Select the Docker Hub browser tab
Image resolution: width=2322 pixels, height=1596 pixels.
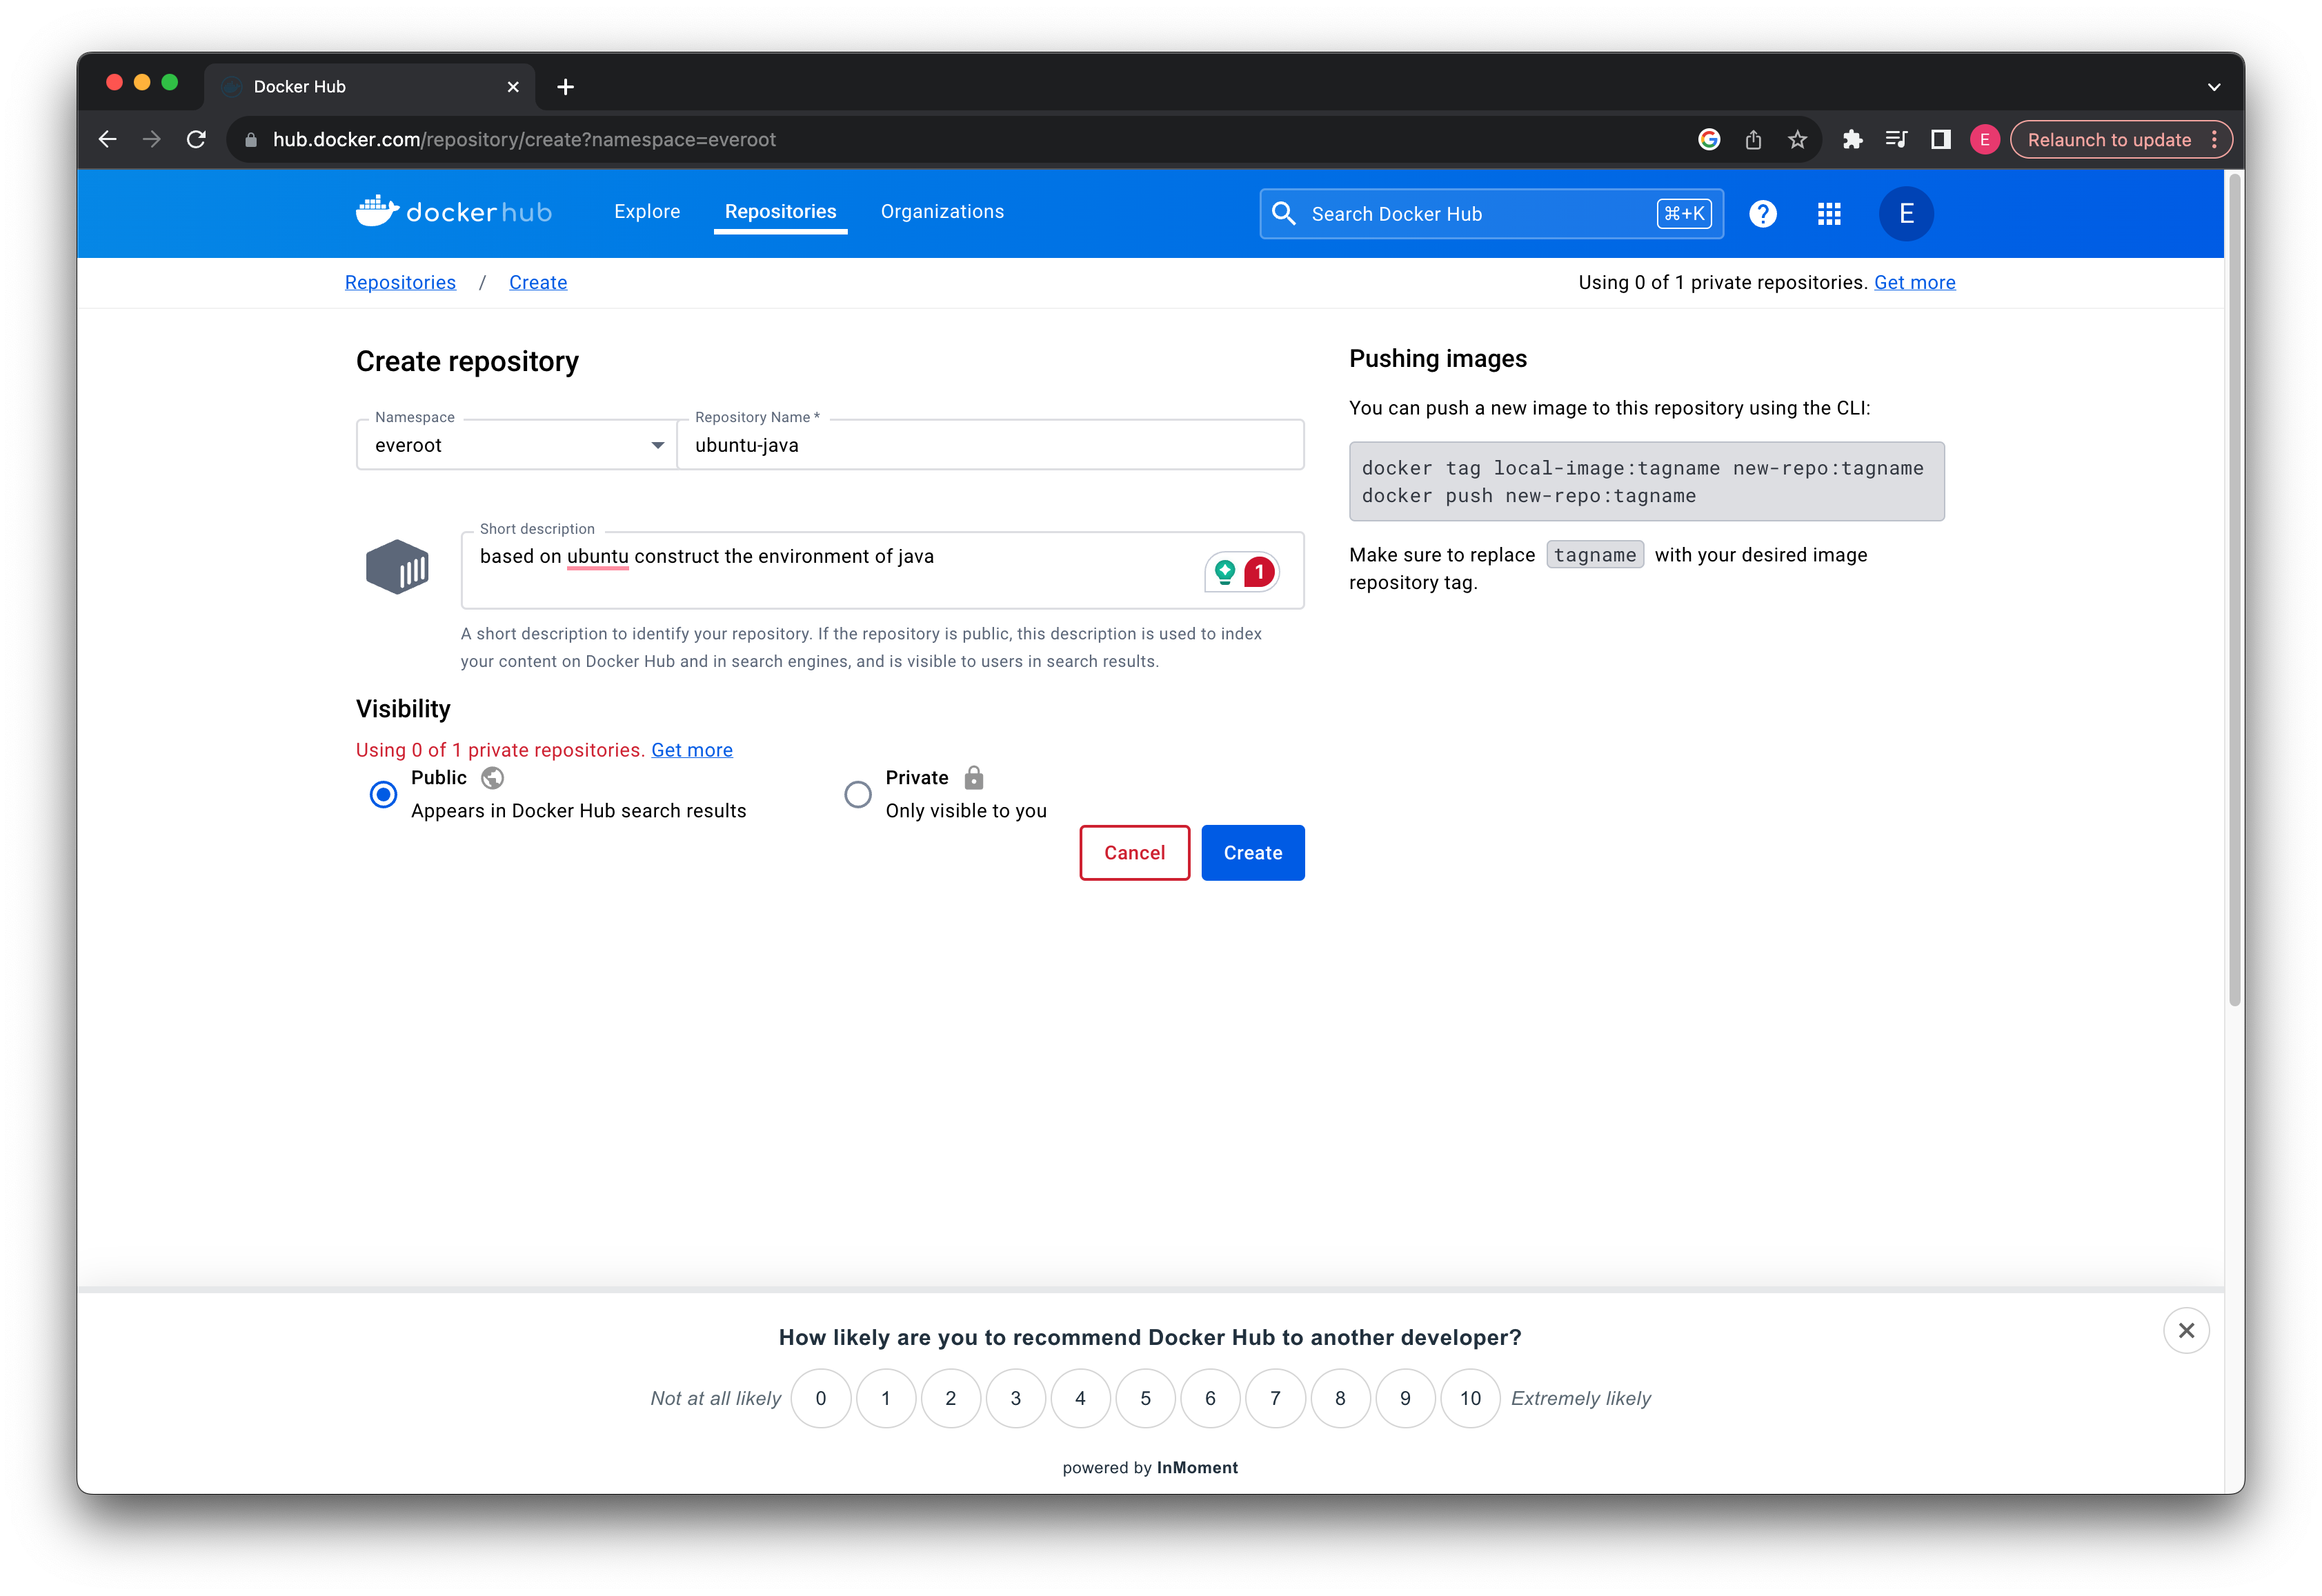click(x=369, y=87)
